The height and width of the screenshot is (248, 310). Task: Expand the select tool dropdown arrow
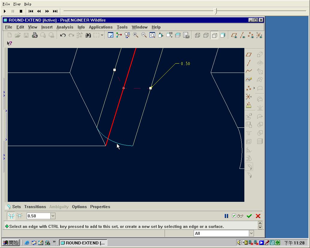[102, 35]
